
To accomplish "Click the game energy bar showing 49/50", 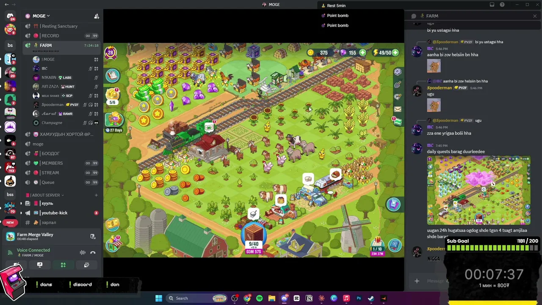I will 386,53.
